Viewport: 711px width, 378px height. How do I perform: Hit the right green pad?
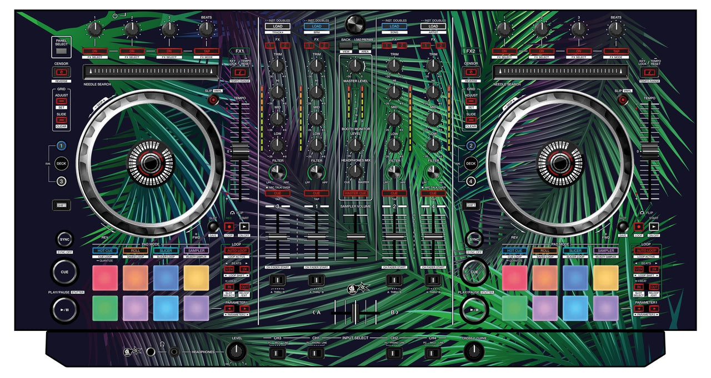tap(515, 308)
